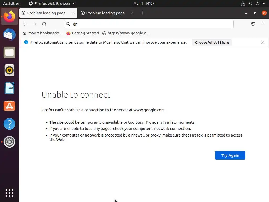Click Try Again button

[x=230, y=155]
